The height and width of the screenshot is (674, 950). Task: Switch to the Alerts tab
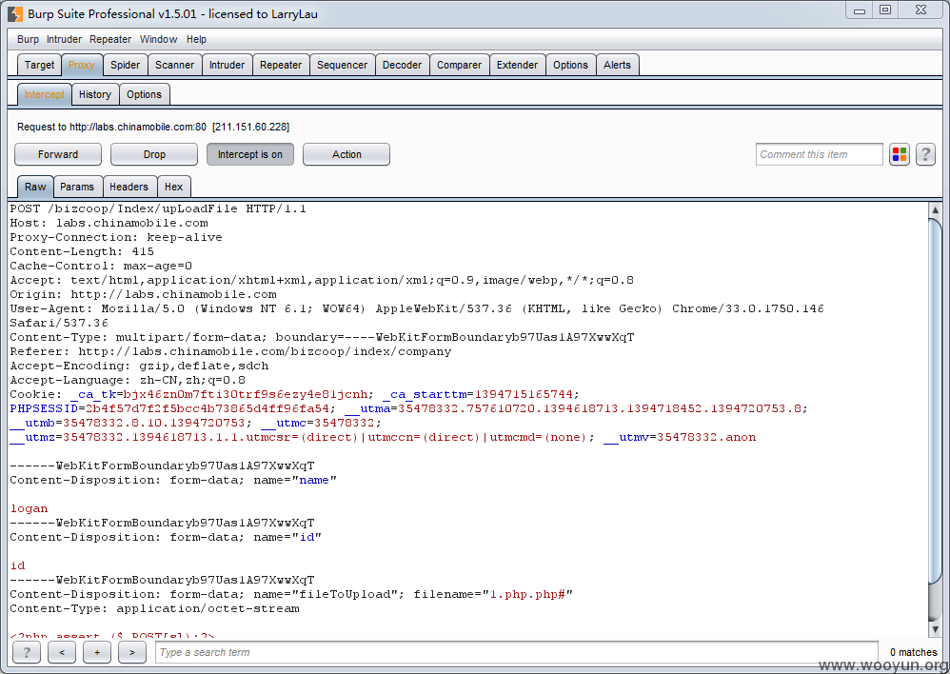point(618,65)
